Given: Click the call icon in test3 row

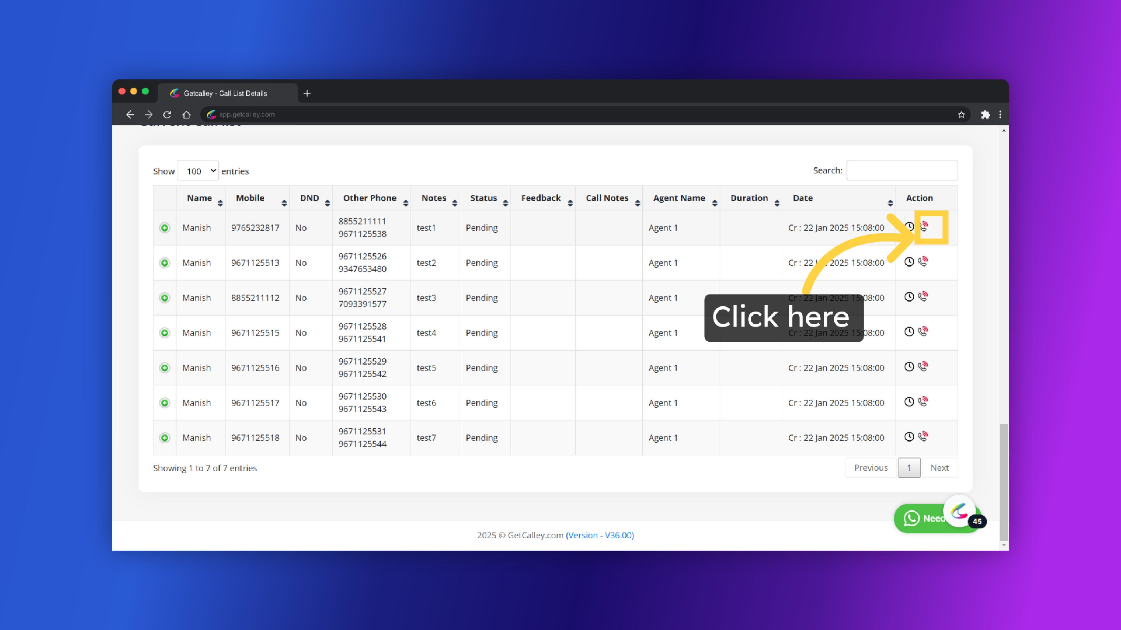Looking at the screenshot, I should click(922, 297).
